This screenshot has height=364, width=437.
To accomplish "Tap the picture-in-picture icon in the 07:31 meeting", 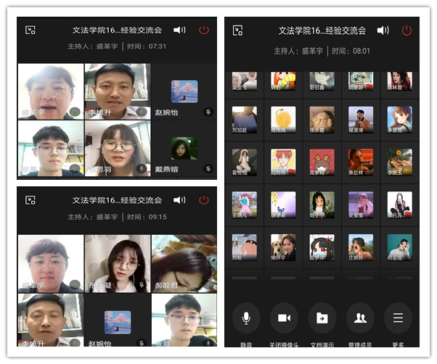I will click(30, 30).
